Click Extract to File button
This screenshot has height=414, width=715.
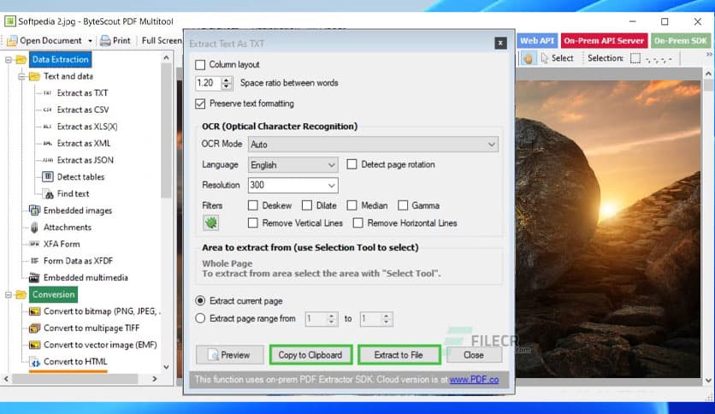[399, 355]
